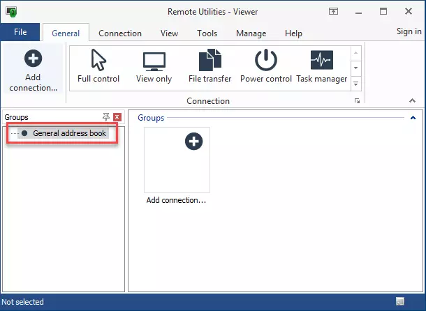The width and height of the screenshot is (426, 311).
Task: Click the Remote Utilities app icon in the title bar
Action: 12,12
